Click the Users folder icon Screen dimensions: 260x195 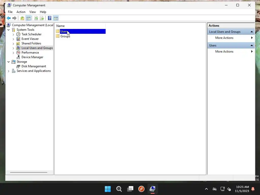pyautogui.click(x=58, y=31)
